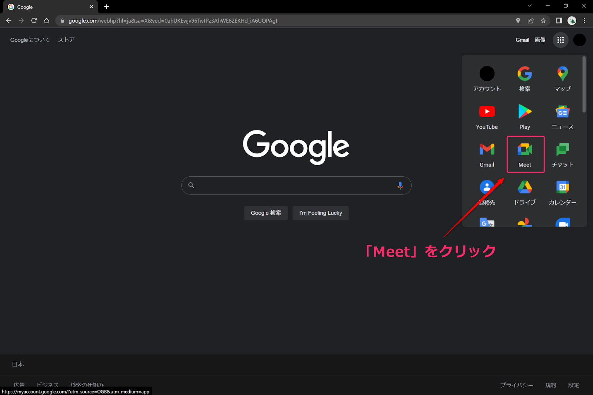Screen dimensions: 593x395
Task: Select the Google browser tab
Action: 50,7
